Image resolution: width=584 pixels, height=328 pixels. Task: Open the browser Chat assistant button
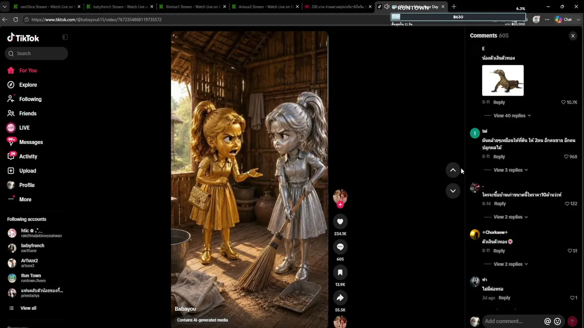coord(563,20)
